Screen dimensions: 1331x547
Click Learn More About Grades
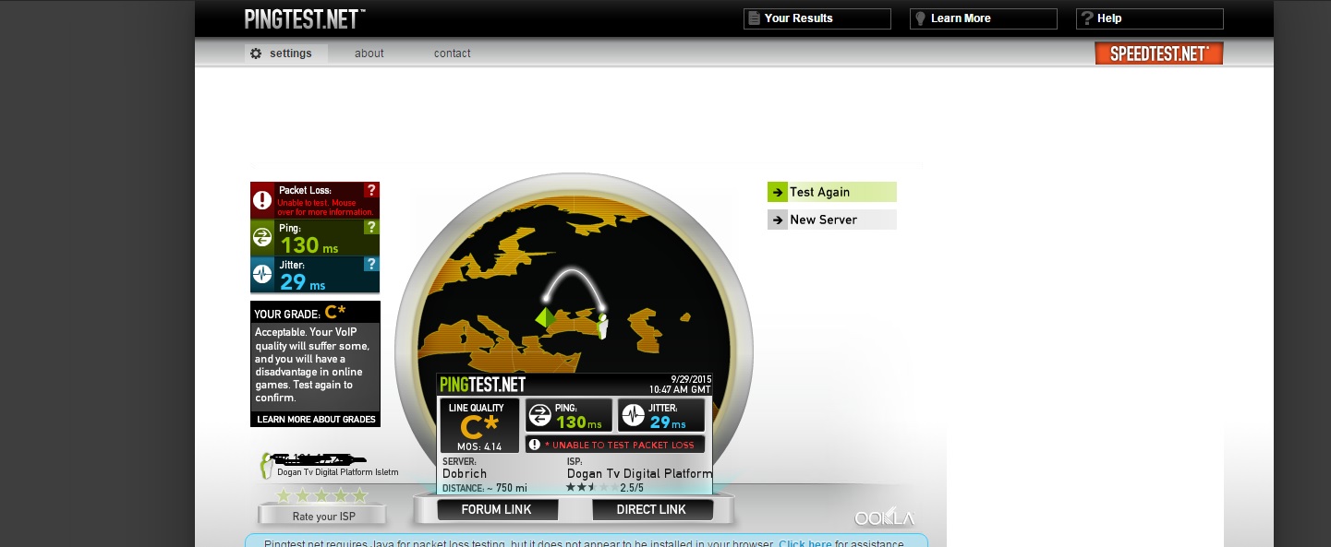point(316,419)
